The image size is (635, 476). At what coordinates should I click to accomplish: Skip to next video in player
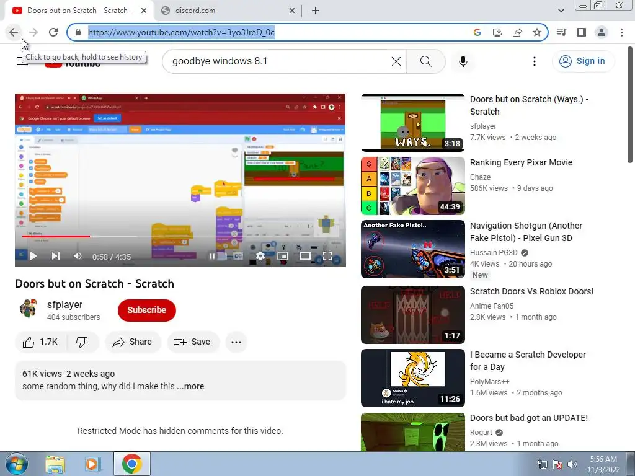pos(56,256)
